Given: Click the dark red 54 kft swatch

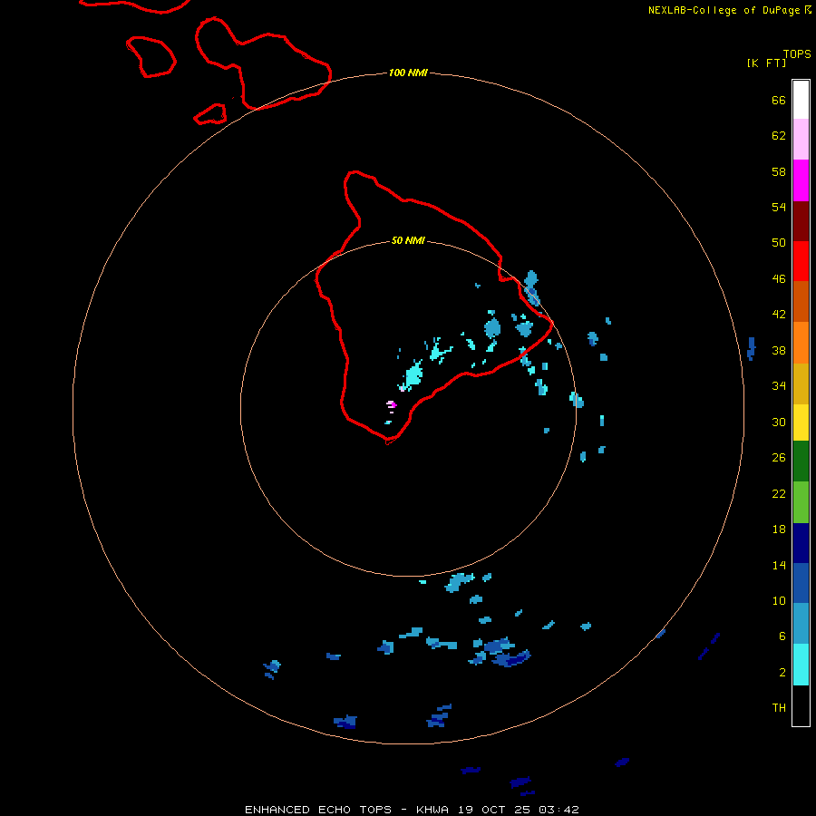Looking at the screenshot, I should [x=801, y=221].
